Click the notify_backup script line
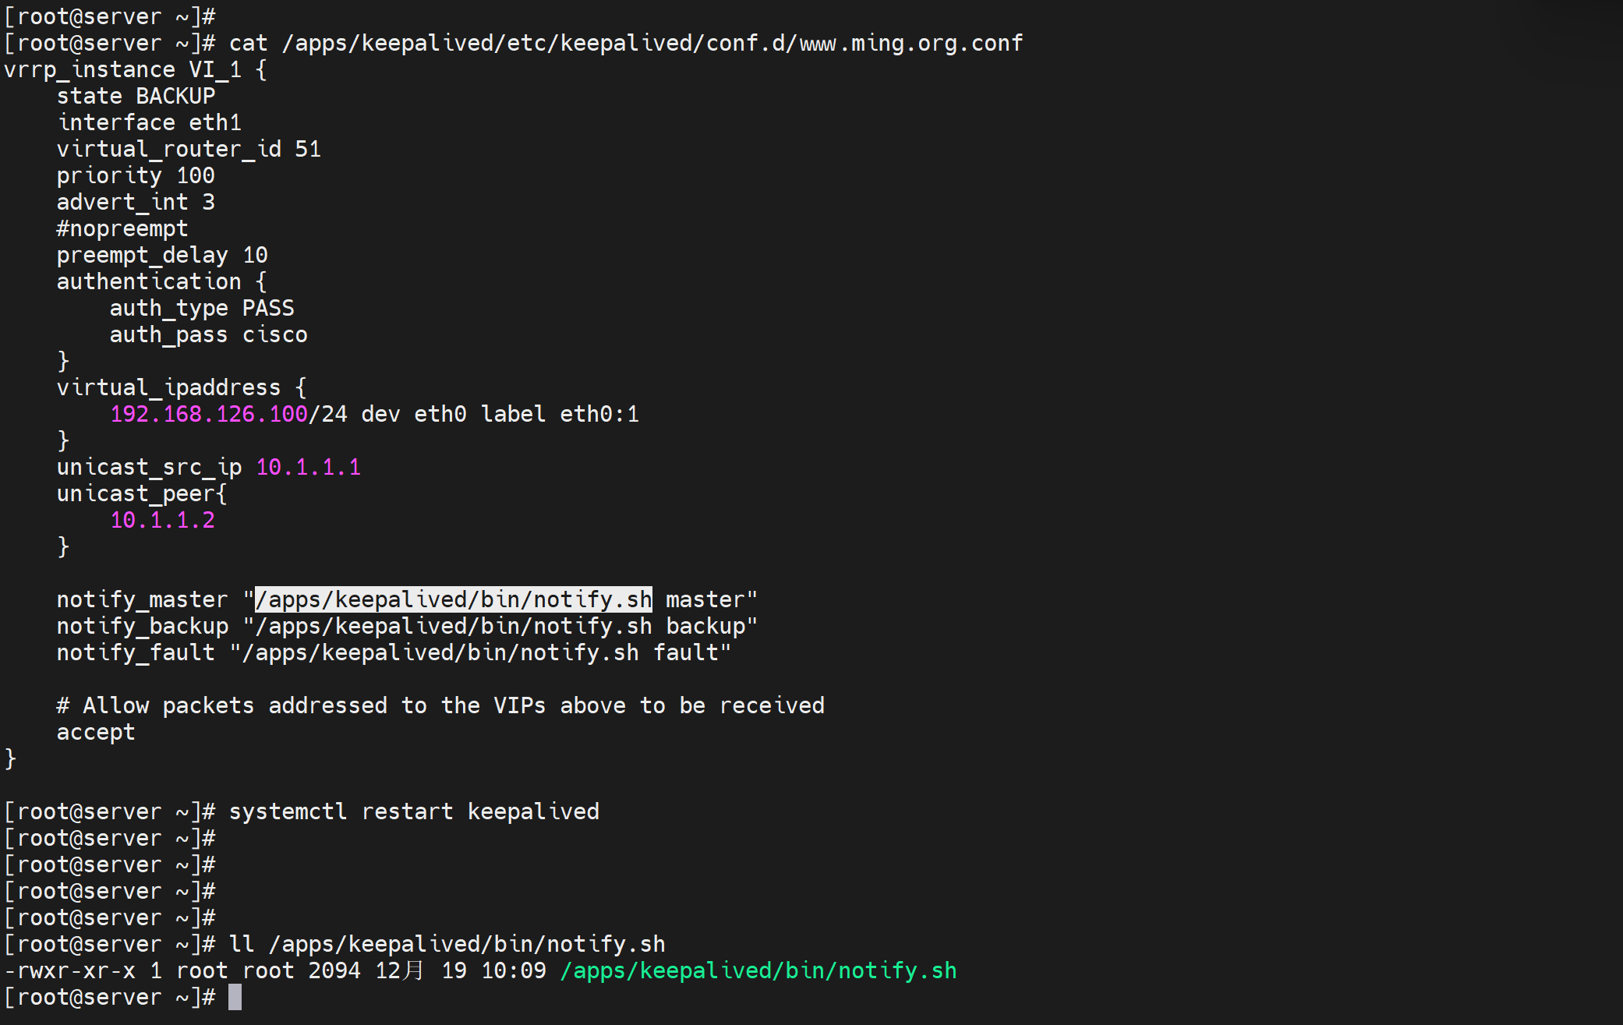This screenshot has width=1623, height=1025. (407, 626)
